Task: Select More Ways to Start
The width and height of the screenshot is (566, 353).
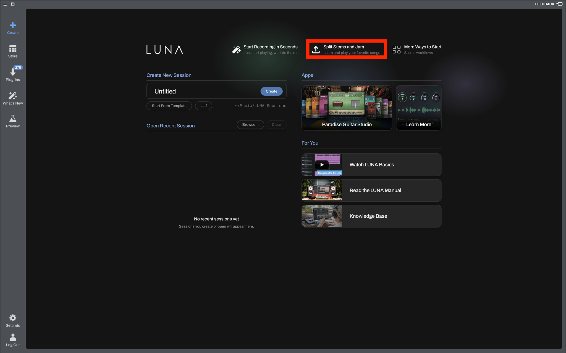Action: (417, 50)
